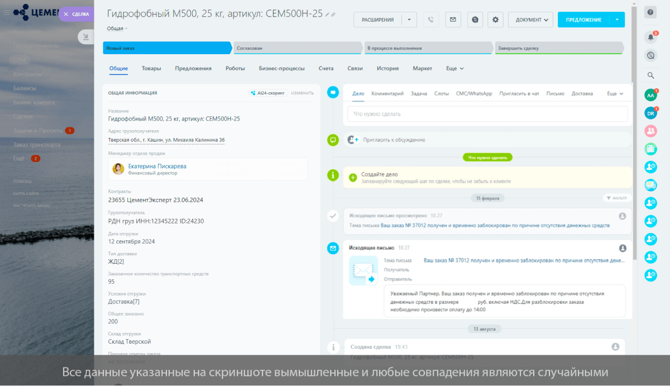Click the blue Предложение button

point(584,20)
